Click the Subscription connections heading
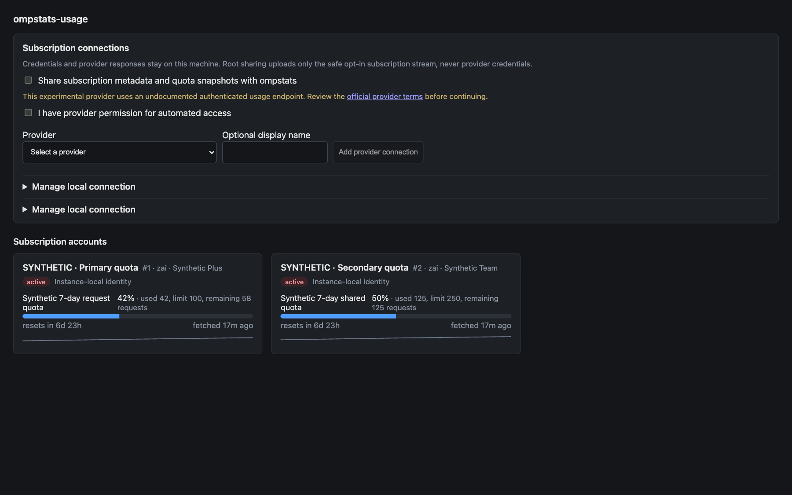This screenshot has height=495, width=792. (76, 48)
